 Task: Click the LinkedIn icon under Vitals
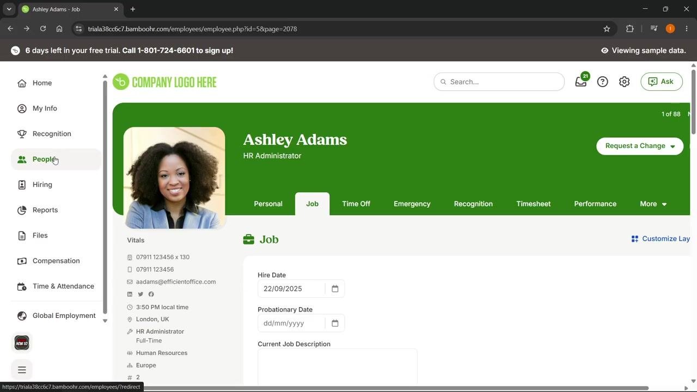click(x=130, y=295)
